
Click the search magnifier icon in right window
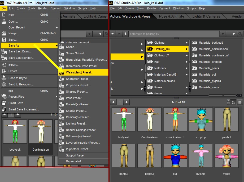(240, 34)
